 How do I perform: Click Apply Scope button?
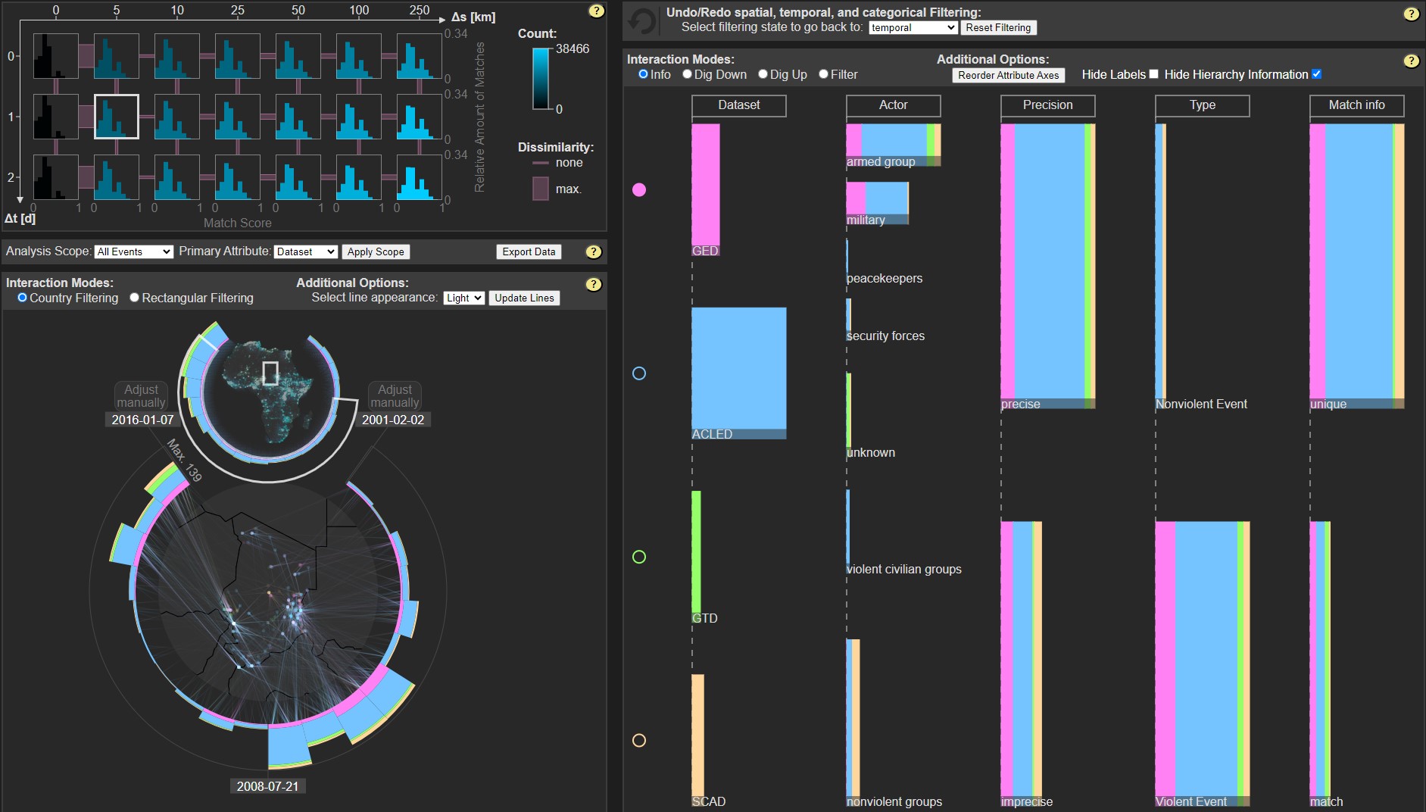[376, 251]
